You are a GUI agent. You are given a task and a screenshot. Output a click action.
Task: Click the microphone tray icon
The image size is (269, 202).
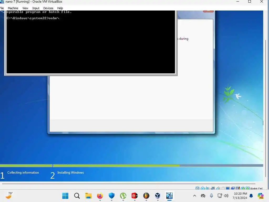pyautogui.click(x=211, y=196)
